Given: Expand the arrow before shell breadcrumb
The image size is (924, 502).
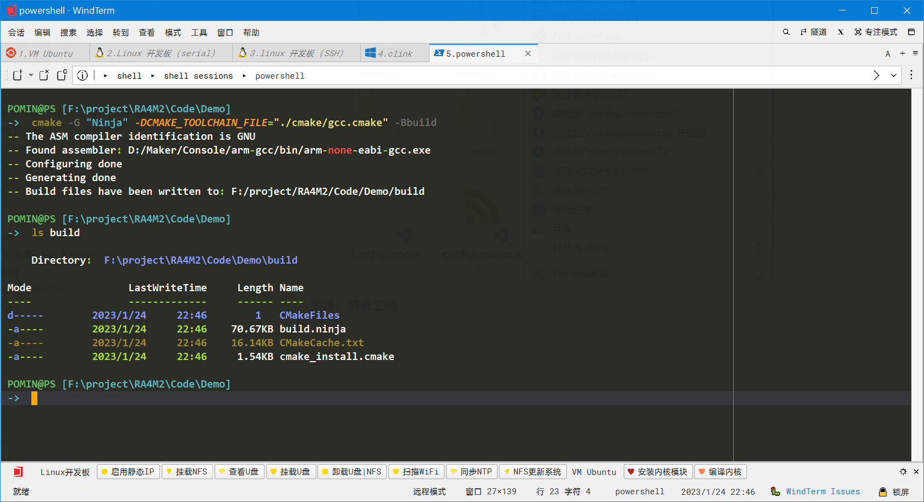Looking at the screenshot, I should click(x=105, y=75).
